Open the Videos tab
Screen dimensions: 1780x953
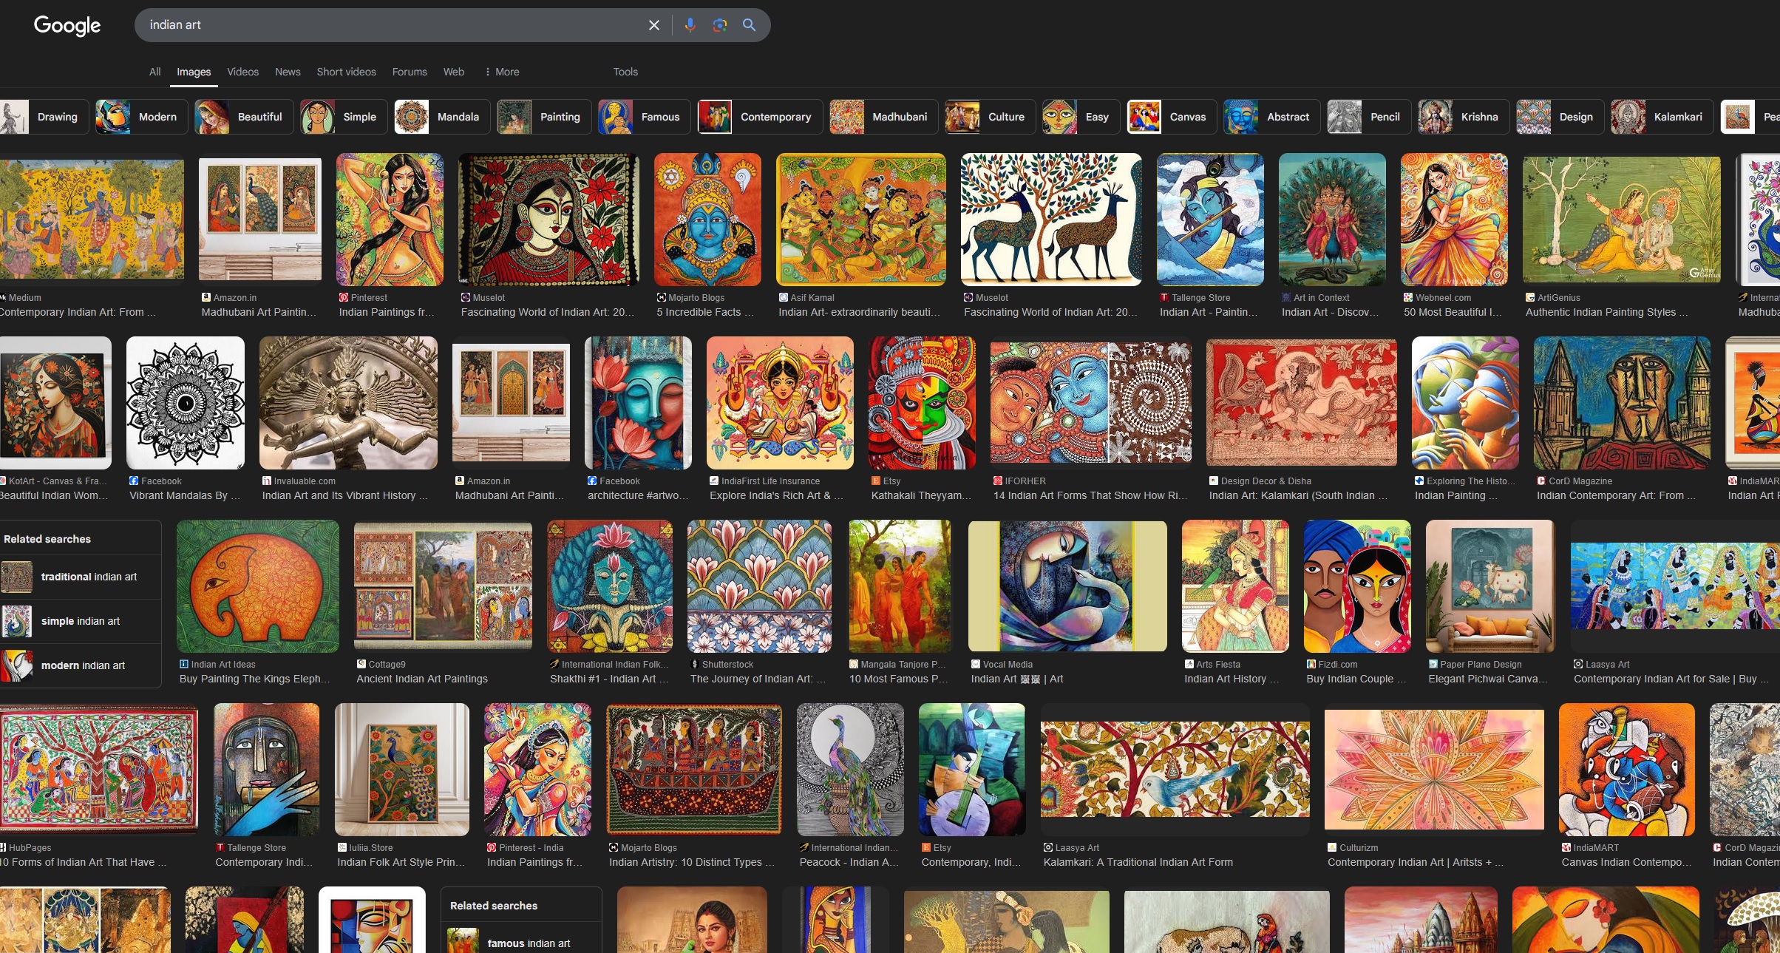click(243, 72)
